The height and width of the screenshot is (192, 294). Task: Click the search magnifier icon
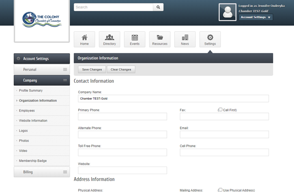pyautogui.click(x=158, y=8)
